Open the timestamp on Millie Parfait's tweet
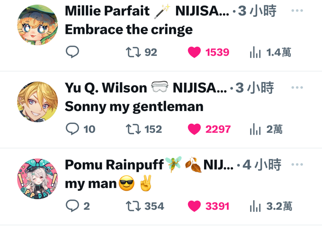Viewport: 322px width, 228px height. coord(257,11)
